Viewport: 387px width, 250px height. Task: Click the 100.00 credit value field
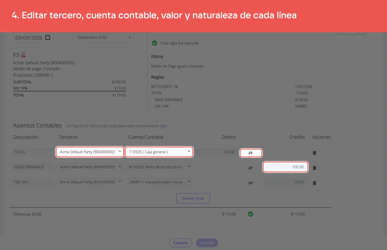(285, 167)
